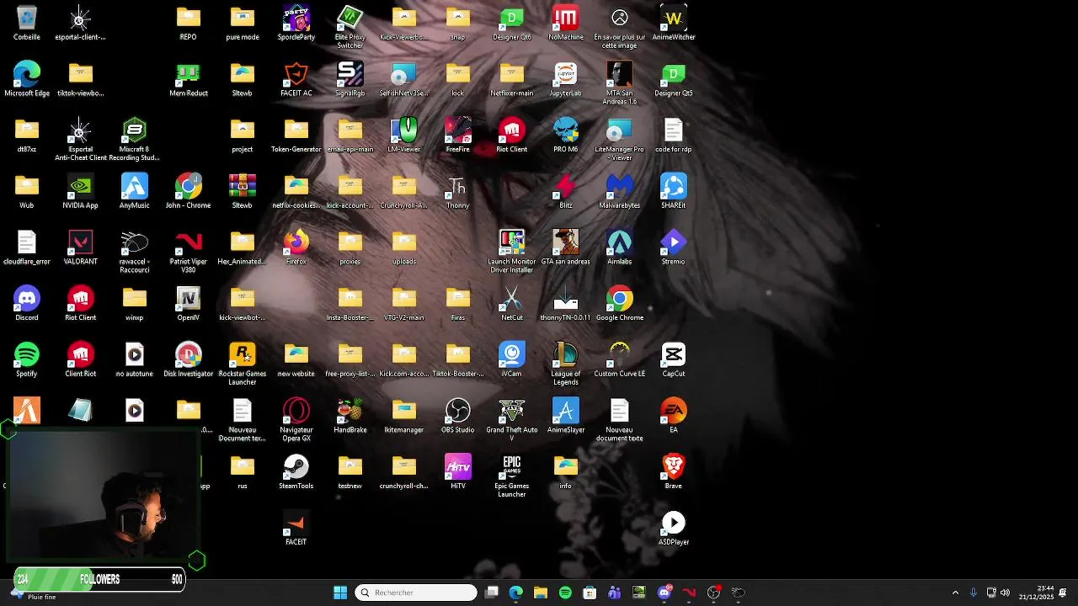Open the Discord desktop shortcut
The width and height of the screenshot is (1078, 606).
tap(27, 304)
